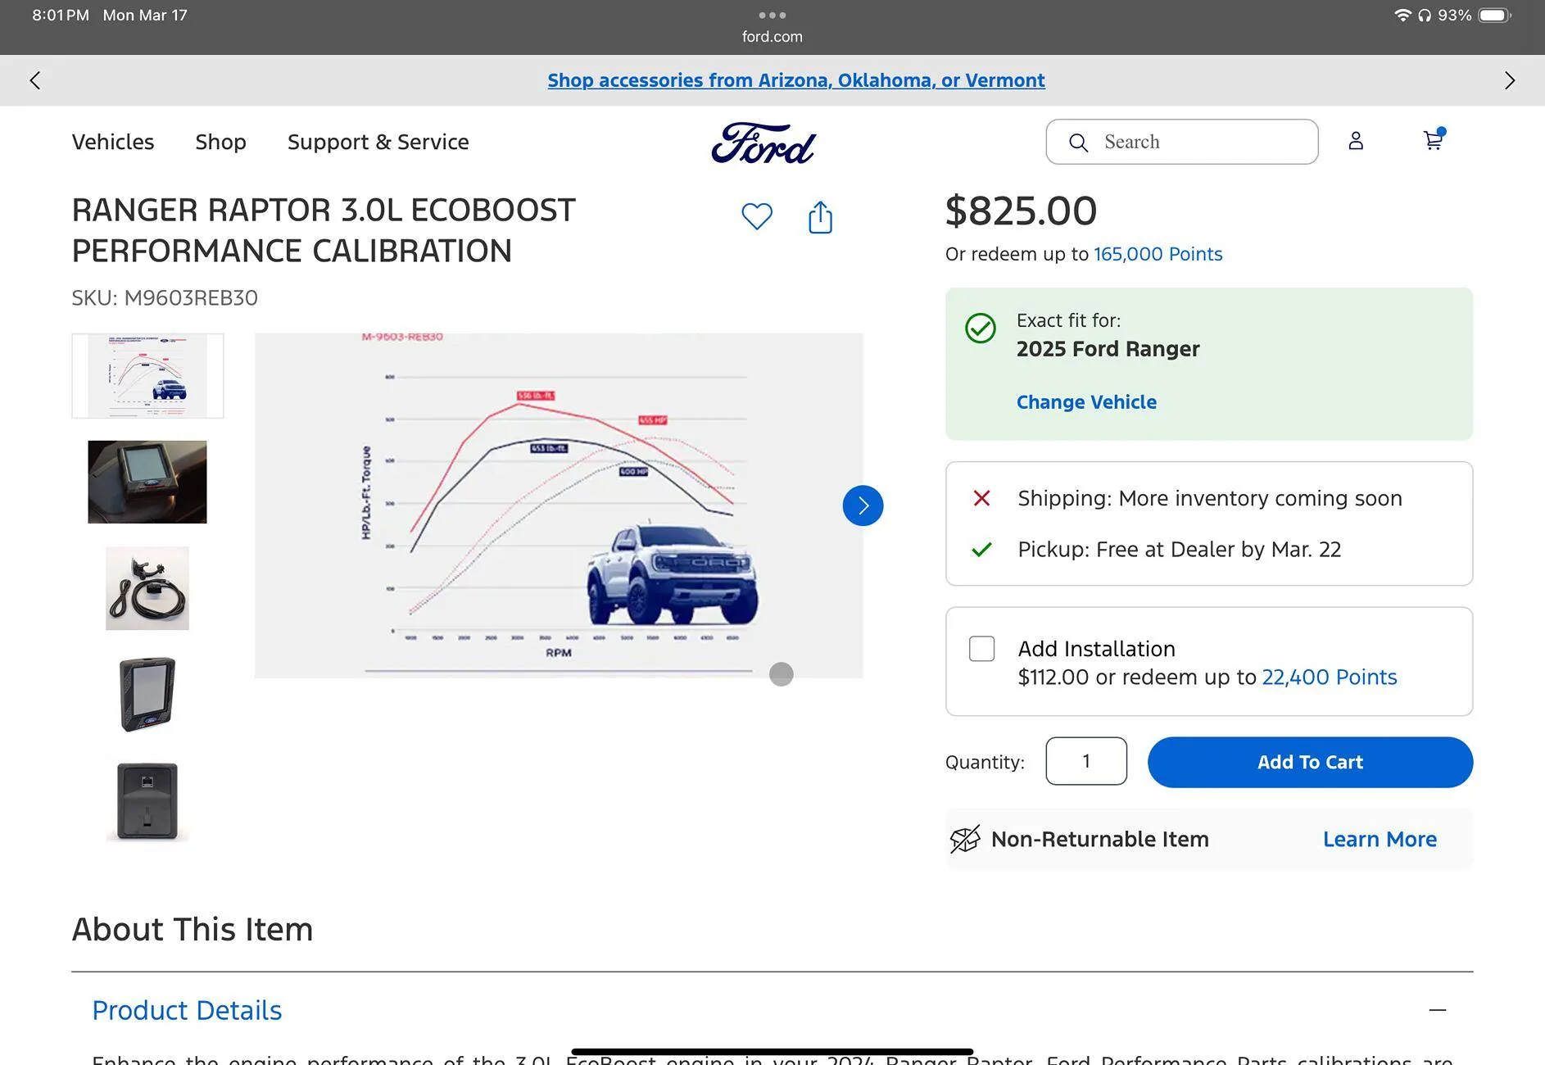1545x1065 pixels.
Task: Open the shopping cart icon
Action: point(1434,139)
